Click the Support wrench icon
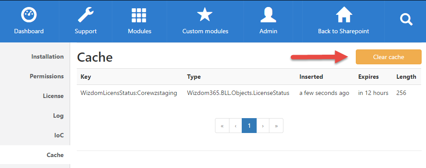Image resolution: width=426 pixels, height=168 pixels. (86, 15)
